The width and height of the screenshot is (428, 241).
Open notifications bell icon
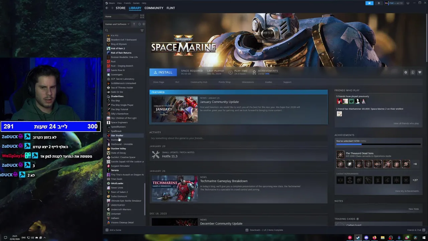(x=379, y=3)
